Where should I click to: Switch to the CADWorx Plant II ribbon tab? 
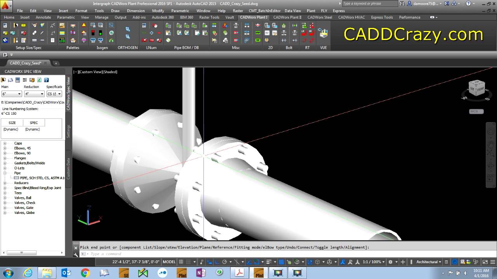[287, 17]
